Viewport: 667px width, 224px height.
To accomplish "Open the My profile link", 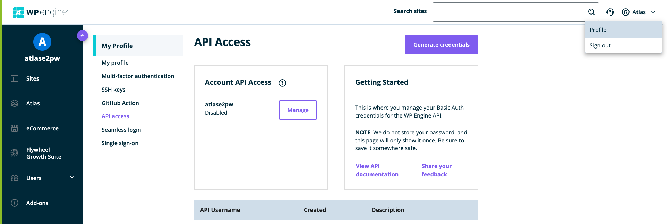I will point(115,63).
